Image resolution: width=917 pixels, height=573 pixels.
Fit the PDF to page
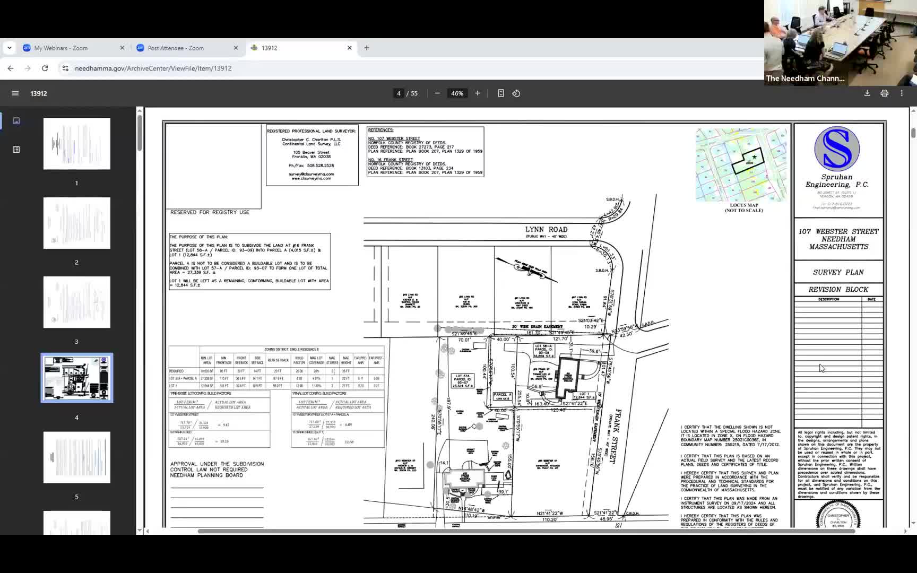(501, 93)
